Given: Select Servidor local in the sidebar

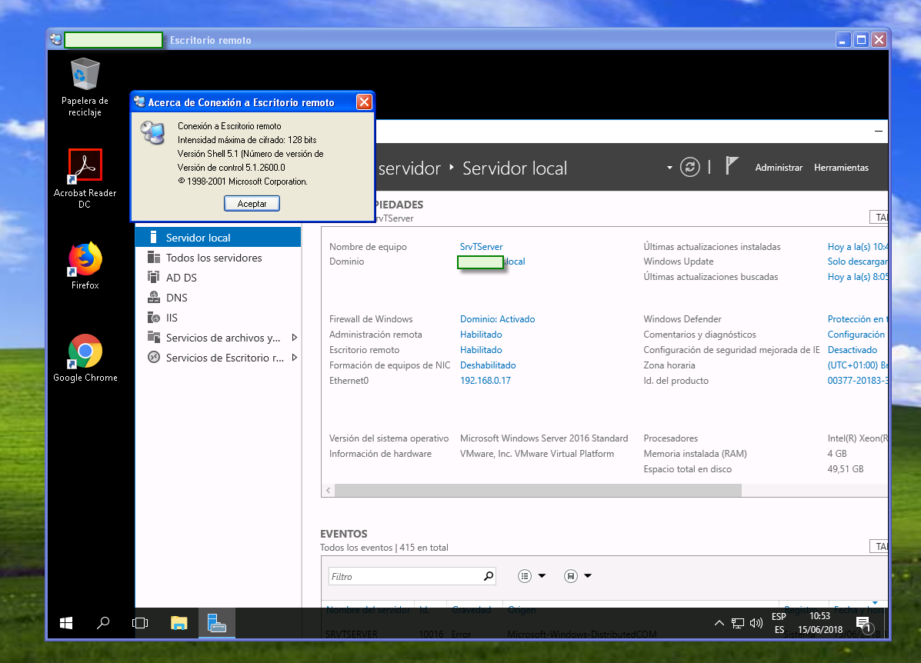Looking at the screenshot, I should (218, 238).
